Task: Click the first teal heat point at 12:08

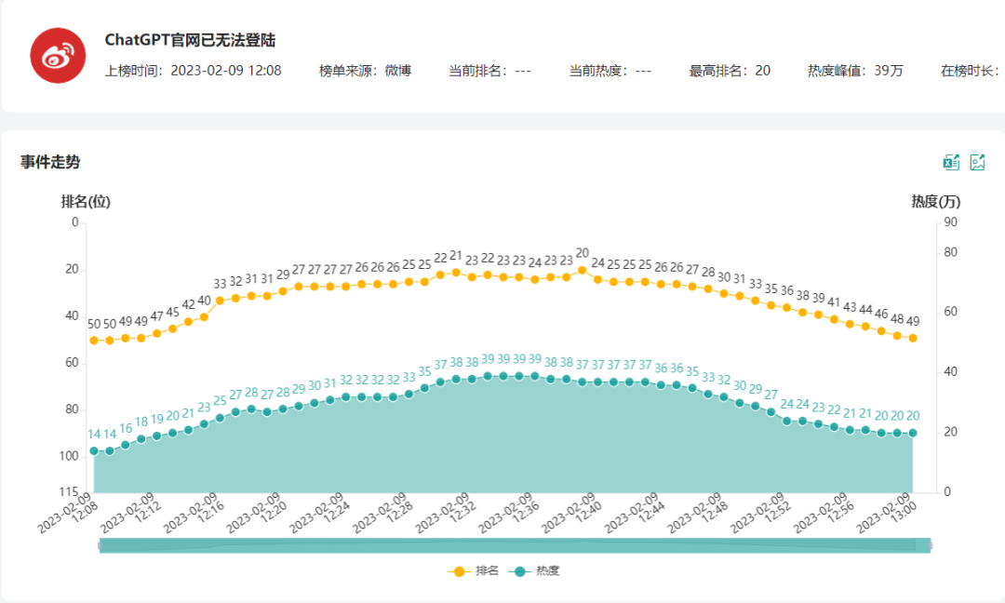Action: click(94, 451)
